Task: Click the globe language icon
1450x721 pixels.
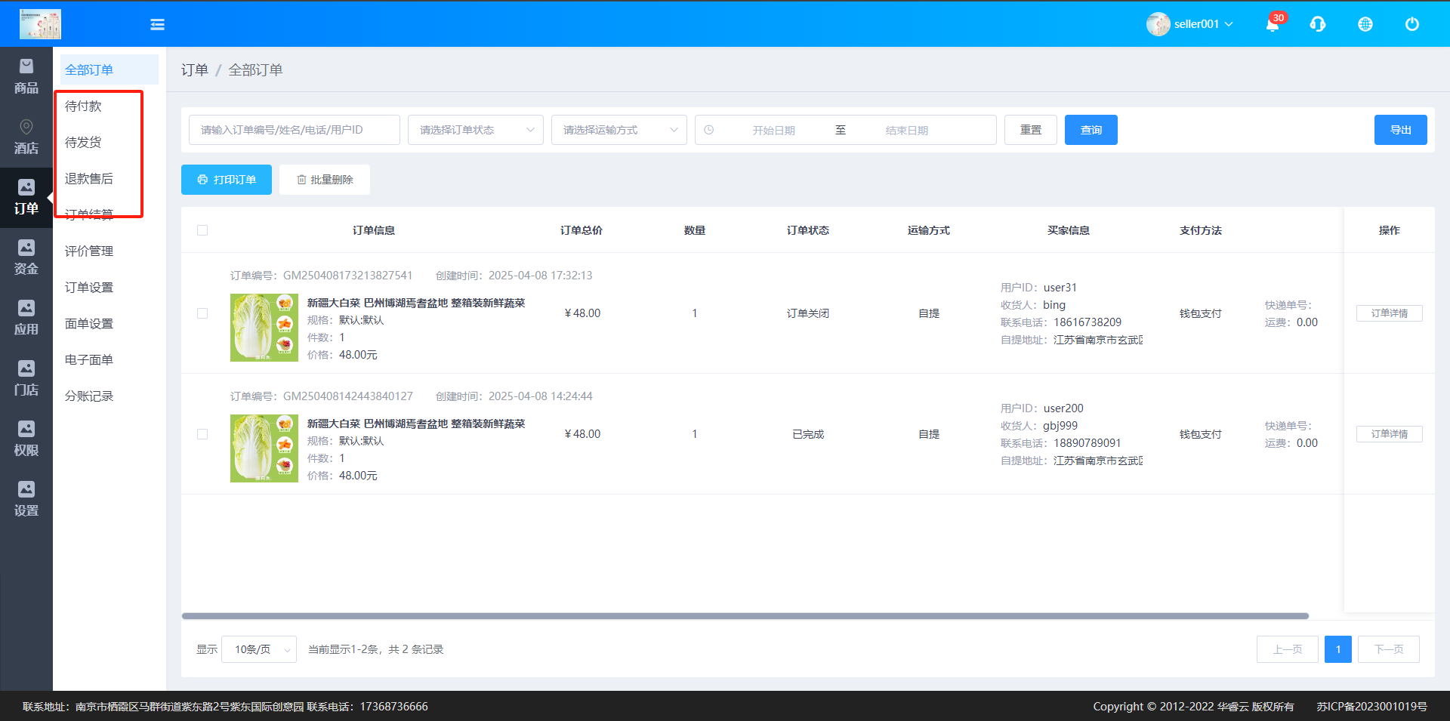Action: [1365, 24]
